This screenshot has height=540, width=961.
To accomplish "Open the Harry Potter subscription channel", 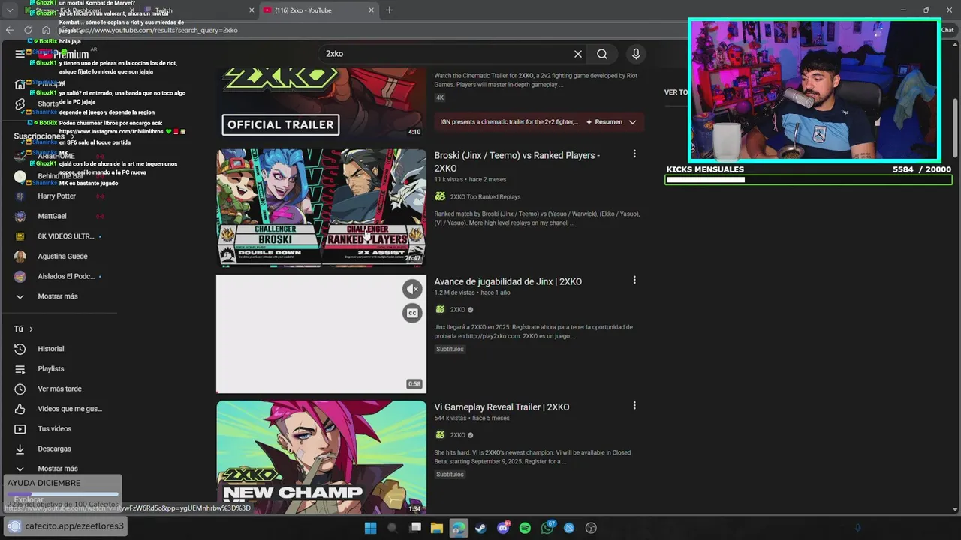I will pyautogui.click(x=59, y=196).
